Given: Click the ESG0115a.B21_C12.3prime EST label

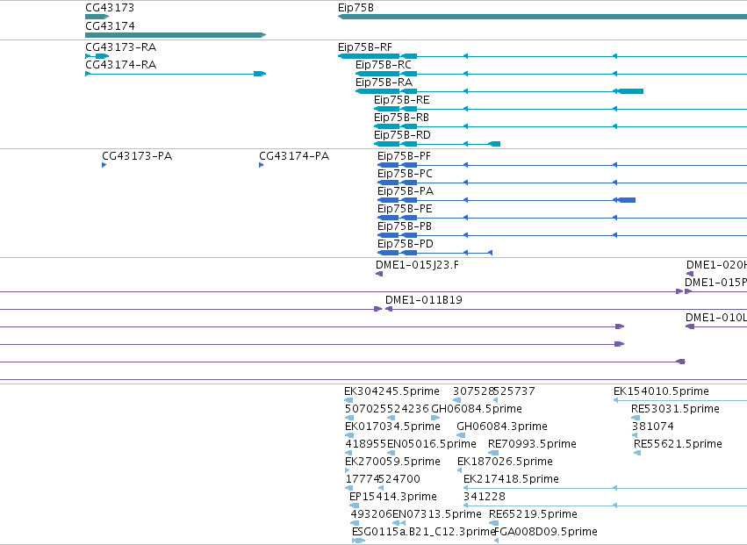Looking at the screenshot, I should pos(424,532).
